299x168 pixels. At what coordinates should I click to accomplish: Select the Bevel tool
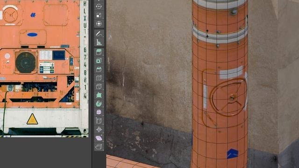pos(99,69)
